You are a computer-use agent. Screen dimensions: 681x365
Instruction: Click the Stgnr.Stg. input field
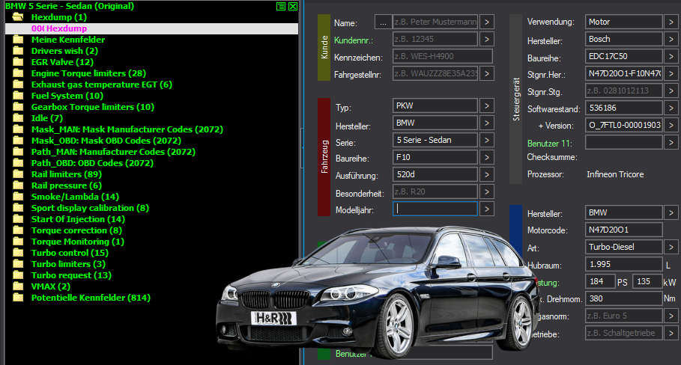pyautogui.click(x=623, y=91)
